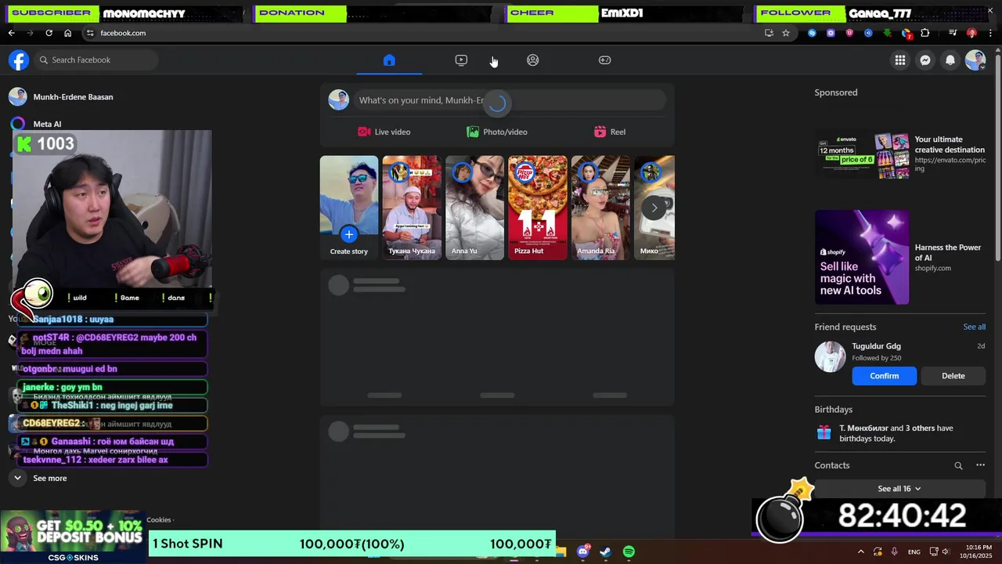The width and height of the screenshot is (1002, 564).
Task: Click the microphone tray icon
Action: coord(894,551)
